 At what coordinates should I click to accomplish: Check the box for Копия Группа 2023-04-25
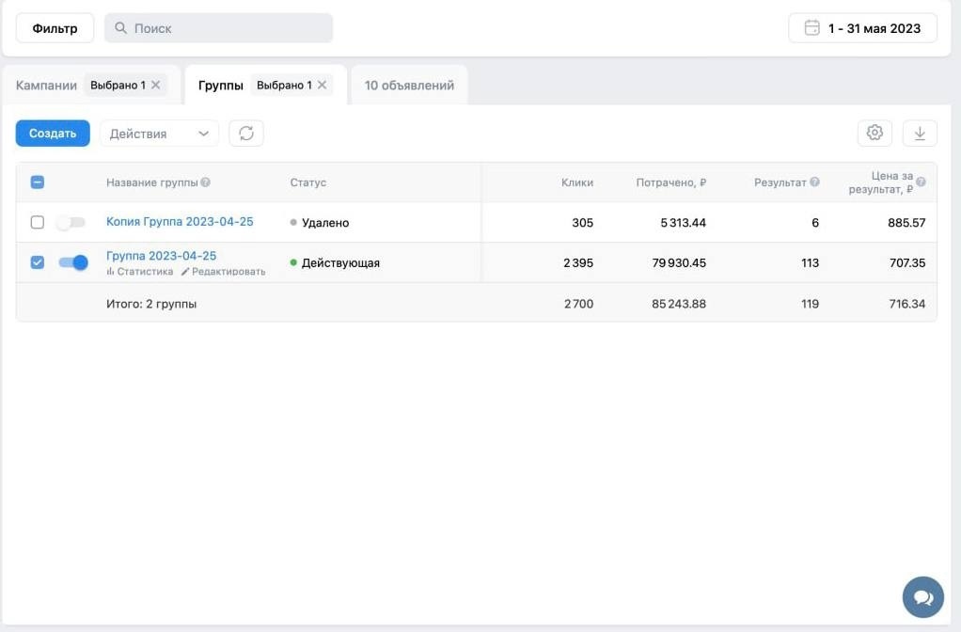38,222
